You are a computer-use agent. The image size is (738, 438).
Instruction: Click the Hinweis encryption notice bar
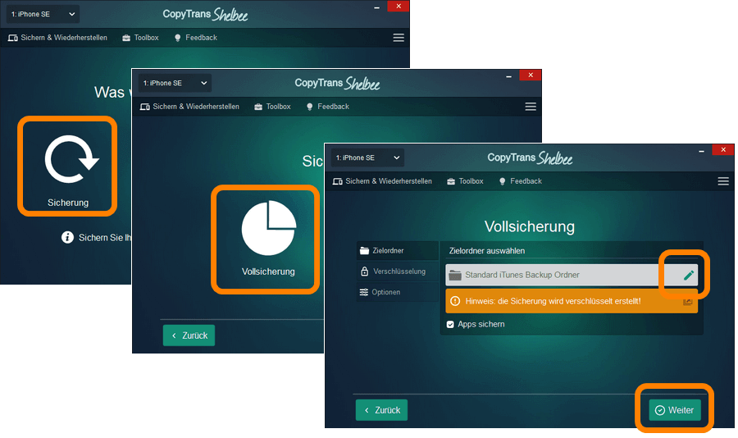pos(572,301)
